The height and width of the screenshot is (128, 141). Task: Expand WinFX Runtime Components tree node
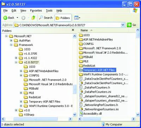coord(21,106)
